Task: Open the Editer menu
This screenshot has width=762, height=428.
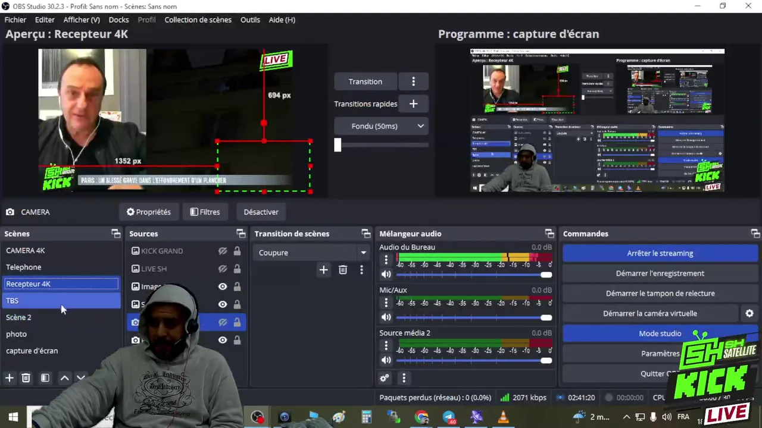Action: click(x=45, y=20)
